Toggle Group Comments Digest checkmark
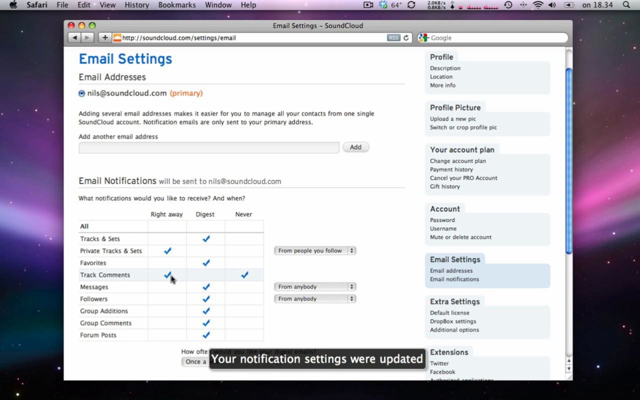640x400 pixels. click(x=206, y=323)
